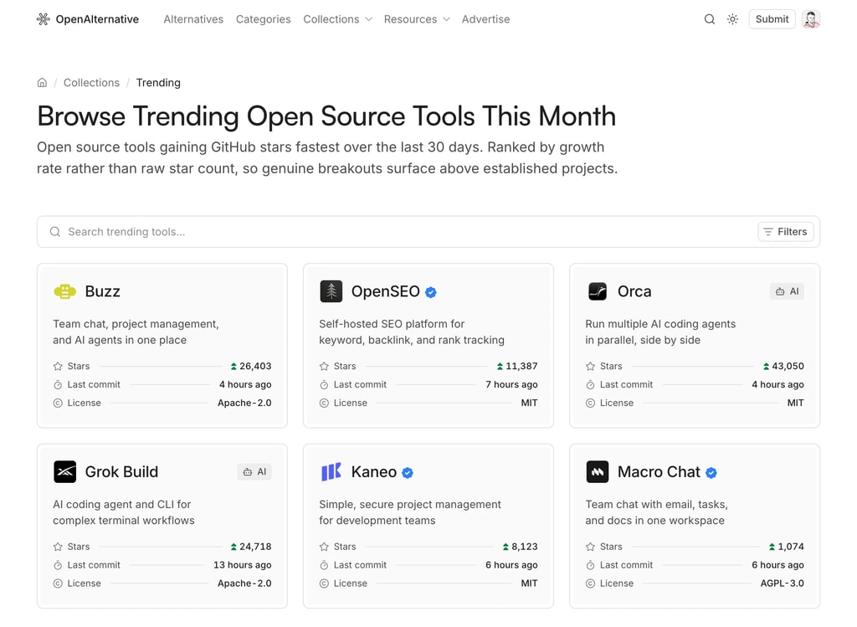Click Trending in the breadcrumb
Image resolution: width=857 pixels, height=627 pixels.
(158, 83)
